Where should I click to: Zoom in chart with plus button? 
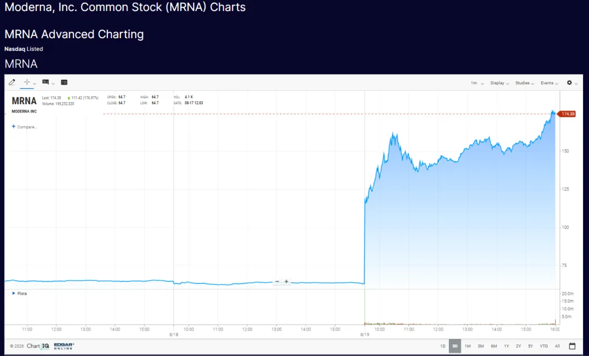tap(286, 282)
